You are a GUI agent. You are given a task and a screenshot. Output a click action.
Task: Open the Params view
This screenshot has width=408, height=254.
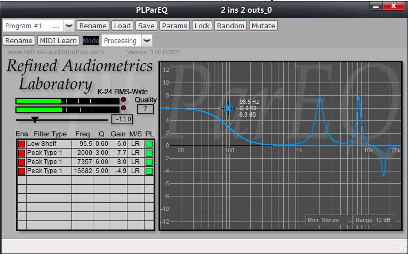[x=174, y=26]
